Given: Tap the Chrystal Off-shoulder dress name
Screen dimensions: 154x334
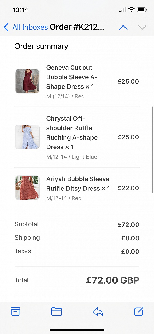Looking at the screenshot, I should tap(72, 133).
